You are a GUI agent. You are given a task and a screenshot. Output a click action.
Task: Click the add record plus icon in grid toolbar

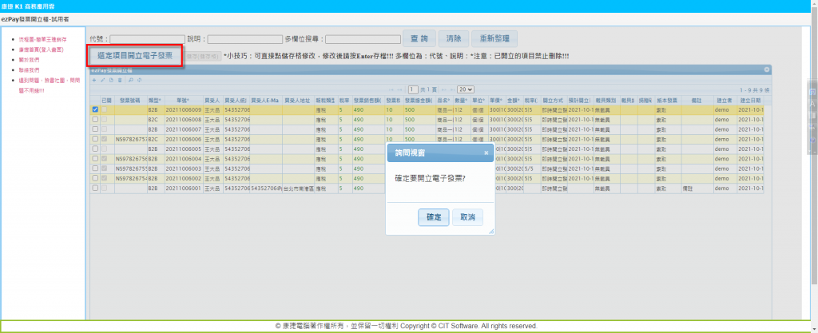pyautogui.click(x=93, y=80)
